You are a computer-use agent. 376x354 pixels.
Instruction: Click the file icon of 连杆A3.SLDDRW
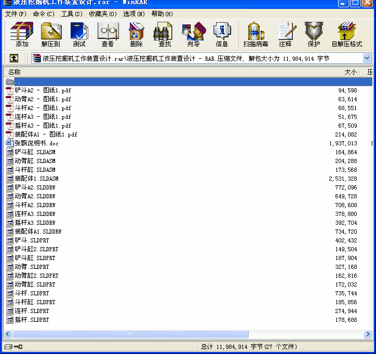[9, 214]
